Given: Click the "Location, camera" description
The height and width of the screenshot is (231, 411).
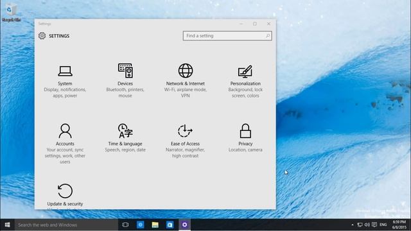Looking at the screenshot, I should click(245, 150).
